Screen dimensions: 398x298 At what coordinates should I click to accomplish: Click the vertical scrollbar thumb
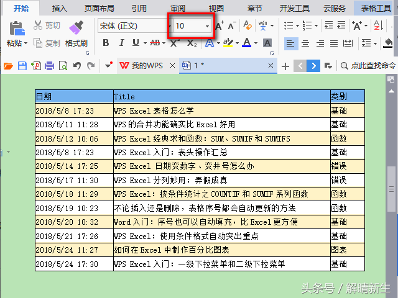click(391, 189)
